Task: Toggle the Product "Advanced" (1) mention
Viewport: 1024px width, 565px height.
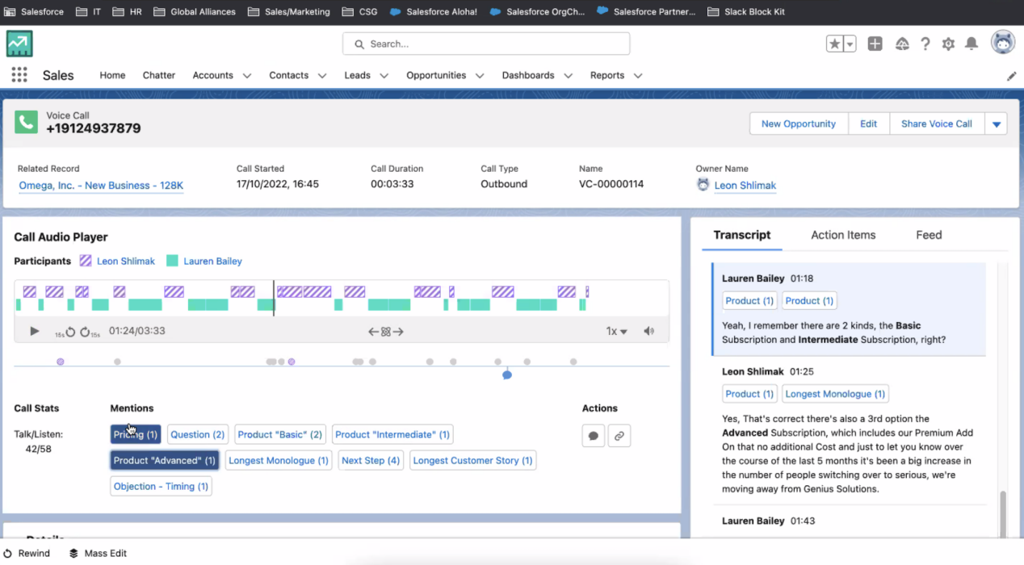Action: (164, 460)
